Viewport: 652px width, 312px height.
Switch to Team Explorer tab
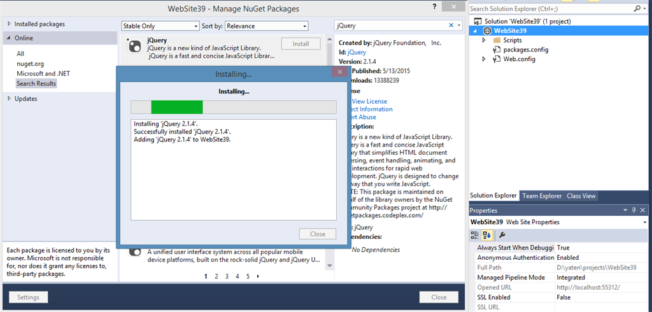pyautogui.click(x=542, y=196)
